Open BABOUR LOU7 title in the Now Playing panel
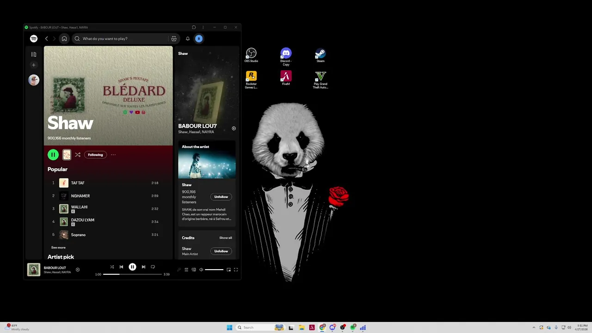The height and width of the screenshot is (333, 592). pyautogui.click(x=197, y=126)
